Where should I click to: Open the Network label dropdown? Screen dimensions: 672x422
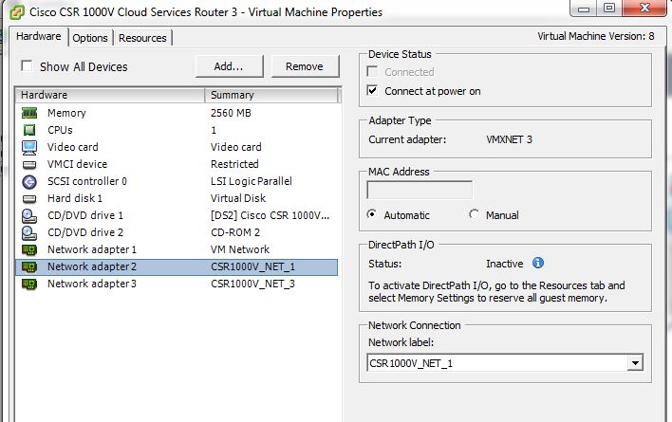point(635,363)
